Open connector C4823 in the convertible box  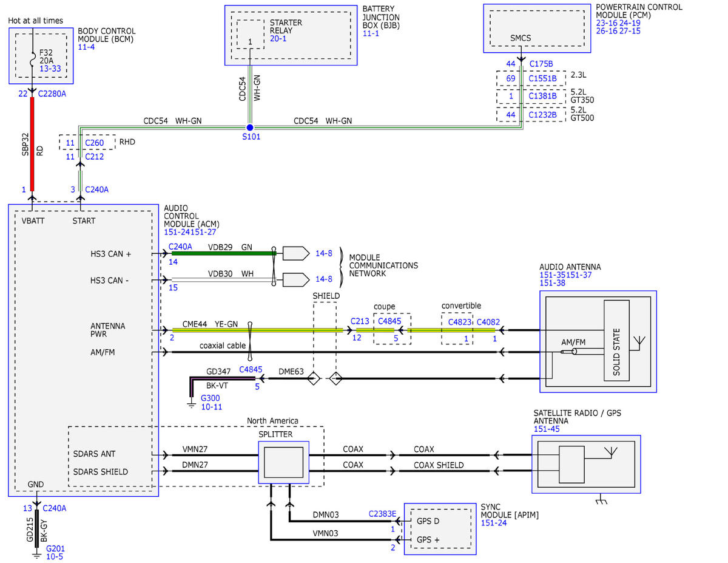point(459,323)
